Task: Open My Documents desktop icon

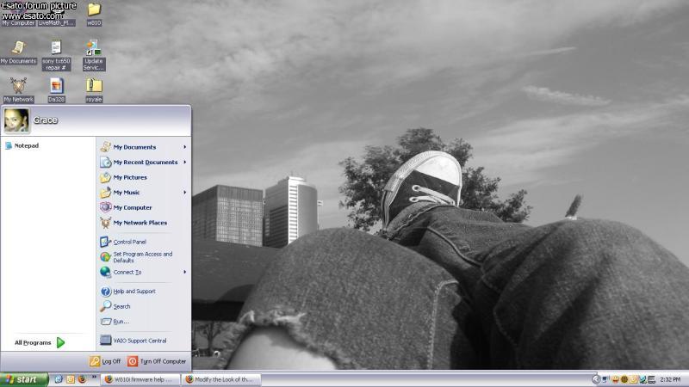Action: 18,52
